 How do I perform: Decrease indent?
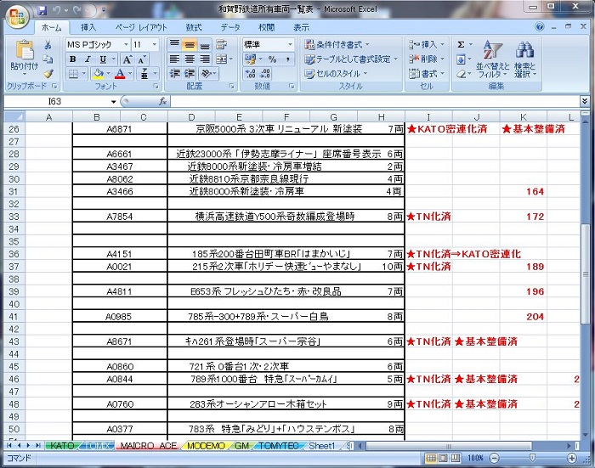[174, 74]
